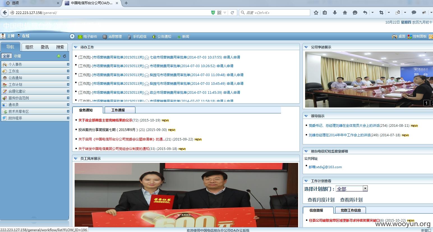The image size is (433, 232).
Task: Click the browser back arrow
Action: pyautogui.click(x=5, y=13)
